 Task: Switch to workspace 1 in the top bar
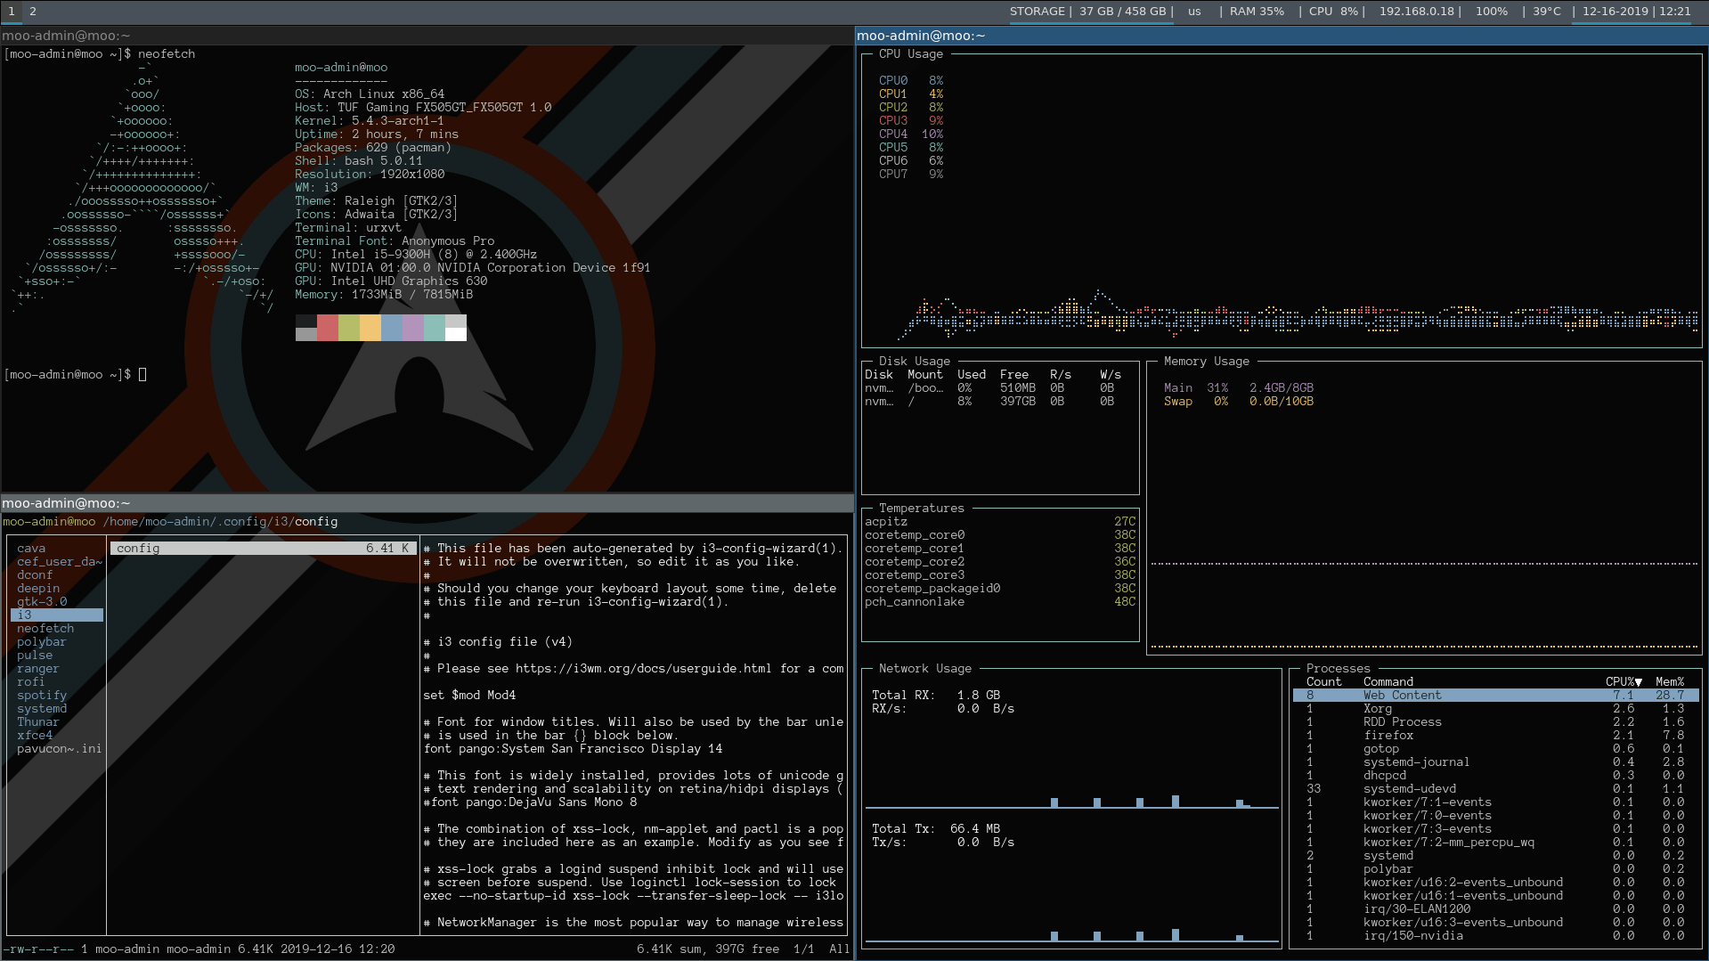pyautogui.click(x=12, y=12)
